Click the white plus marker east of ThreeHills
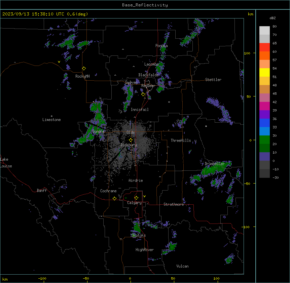Image resolution: width=290 pixels, height=283 pixels. point(206,126)
